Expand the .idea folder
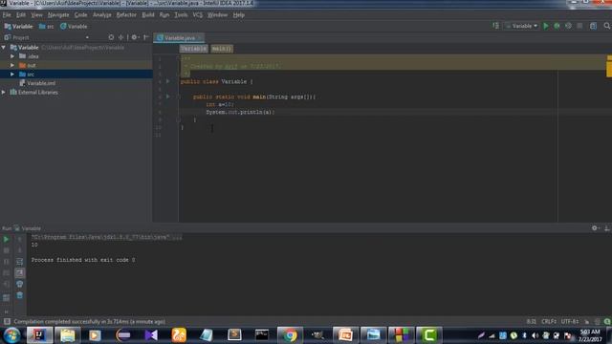This screenshot has height=344, width=612. coord(12,56)
